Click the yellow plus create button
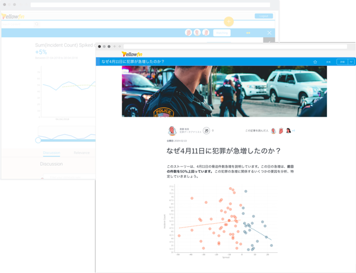 click(x=228, y=21)
